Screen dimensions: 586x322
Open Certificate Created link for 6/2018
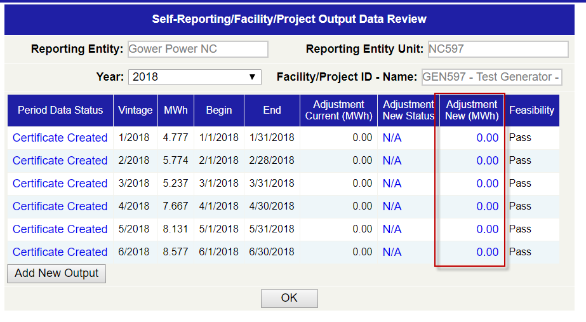[60, 252]
